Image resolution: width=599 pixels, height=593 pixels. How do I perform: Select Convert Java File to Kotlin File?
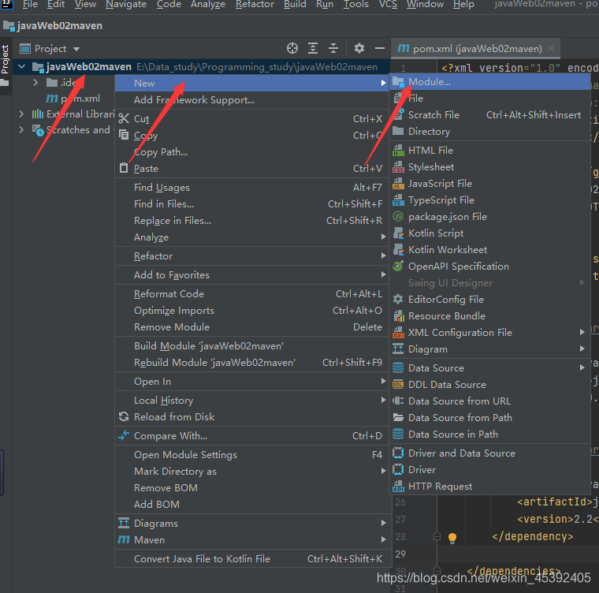[x=251, y=558]
